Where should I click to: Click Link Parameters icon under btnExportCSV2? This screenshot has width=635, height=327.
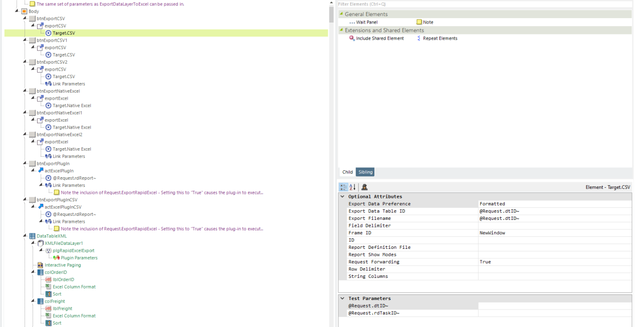coord(49,84)
